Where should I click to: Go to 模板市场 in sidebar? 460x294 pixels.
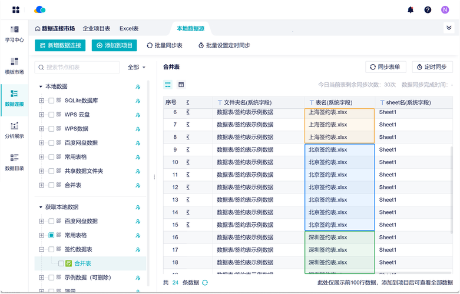(x=14, y=66)
